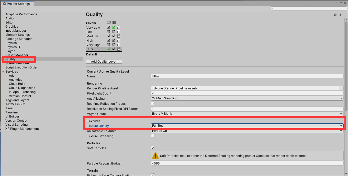Disable Realtime Reflection Probes
The width and height of the screenshot is (348, 176).
coord(153,103)
